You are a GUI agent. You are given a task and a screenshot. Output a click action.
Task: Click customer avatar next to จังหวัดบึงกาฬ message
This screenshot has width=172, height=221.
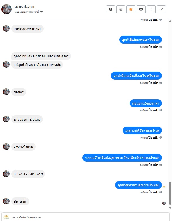click(x=6, y=146)
